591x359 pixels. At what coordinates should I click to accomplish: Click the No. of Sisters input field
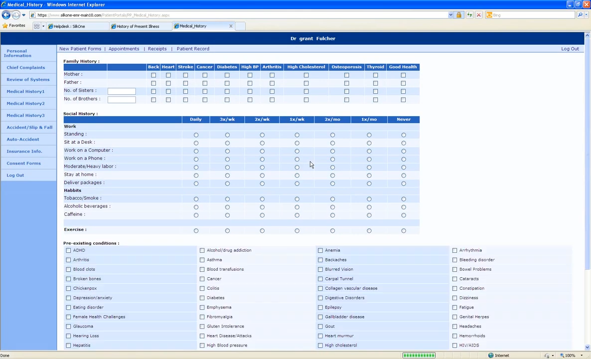tap(122, 91)
